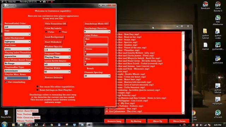This screenshot has width=226, height=127.
Task: Show hidden tray icons arrow
Action: [180, 125]
